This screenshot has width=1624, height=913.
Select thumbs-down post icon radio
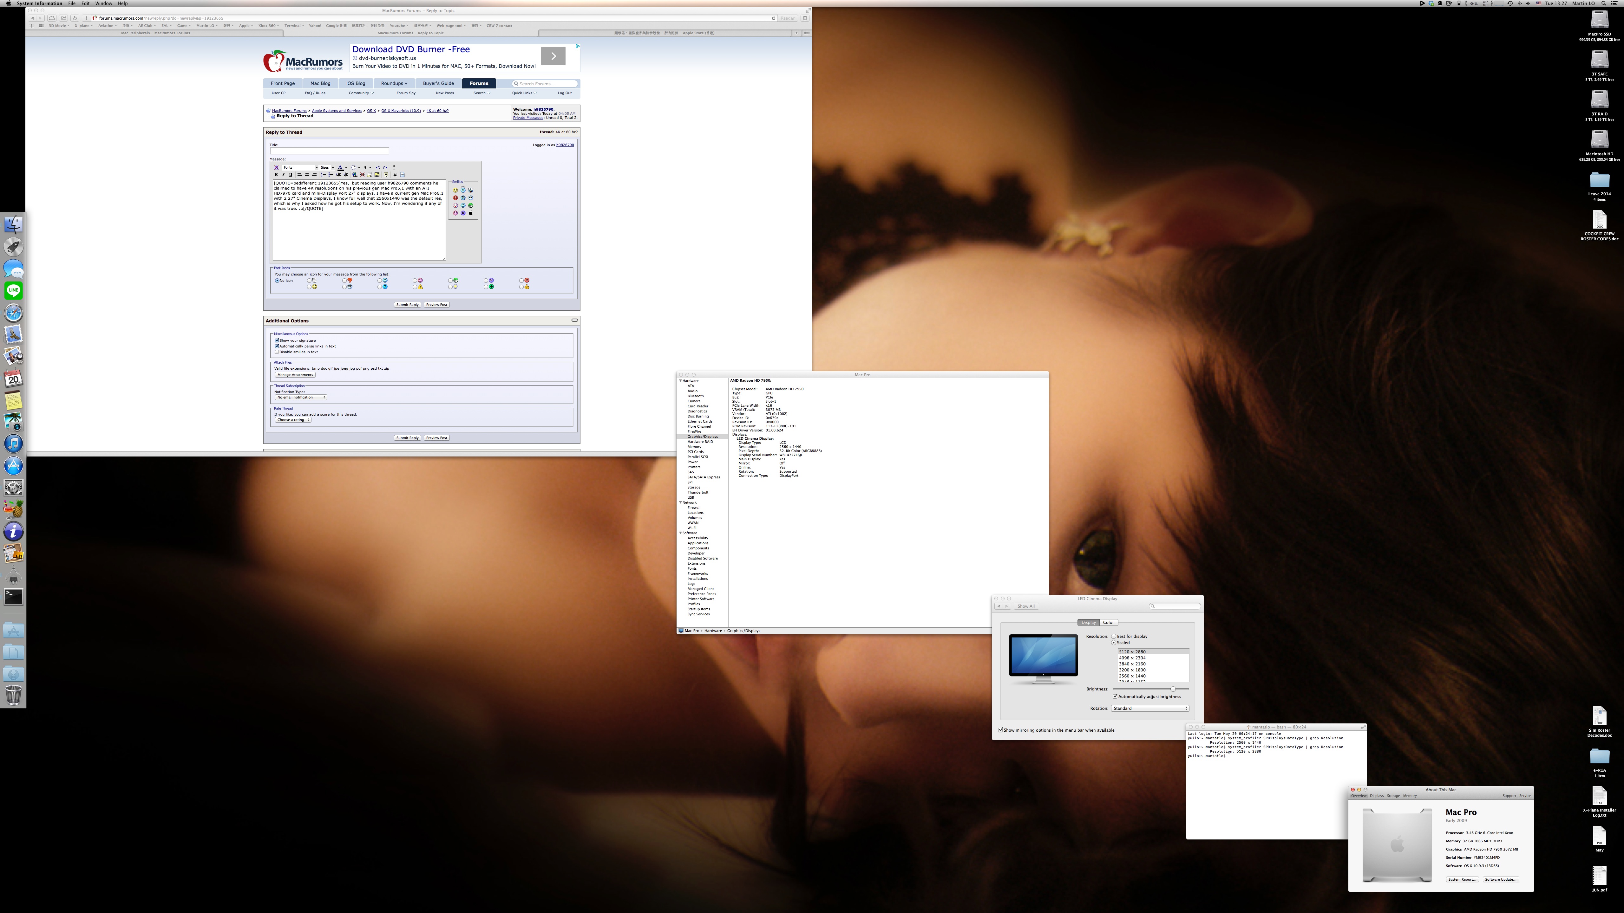[x=345, y=280]
